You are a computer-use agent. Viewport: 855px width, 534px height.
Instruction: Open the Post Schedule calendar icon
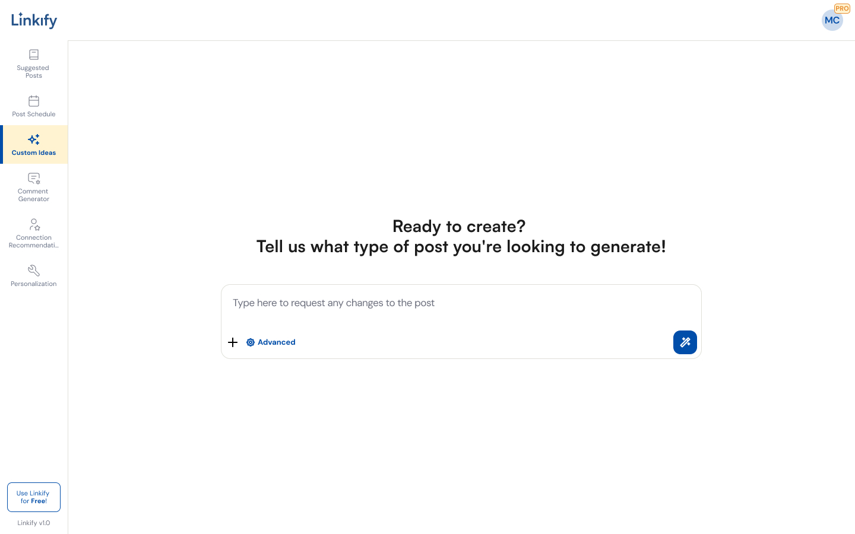[x=34, y=101]
